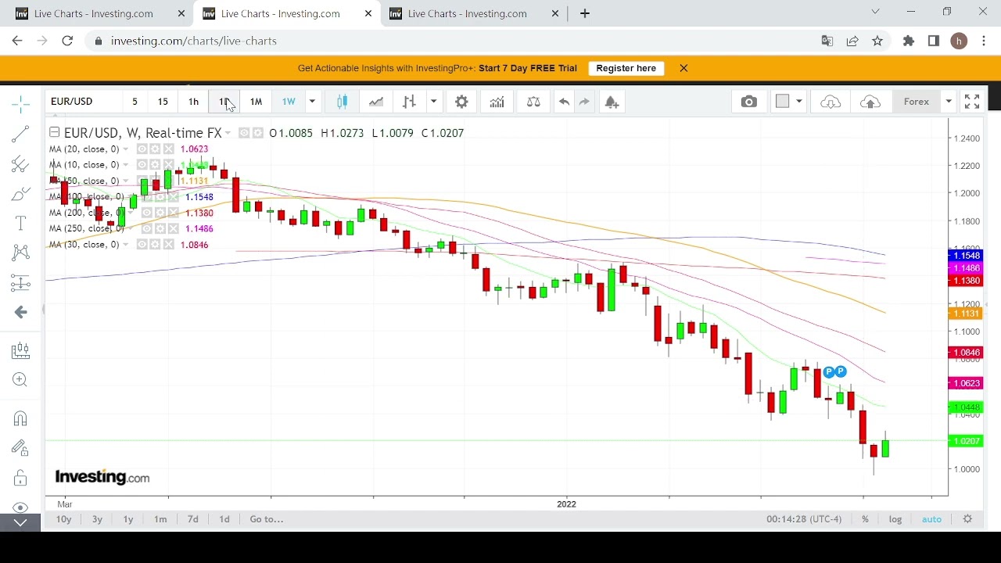The height and width of the screenshot is (563, 1001).
Task: Select the candlestick chart style icon
Action: (x=342, y=102)
